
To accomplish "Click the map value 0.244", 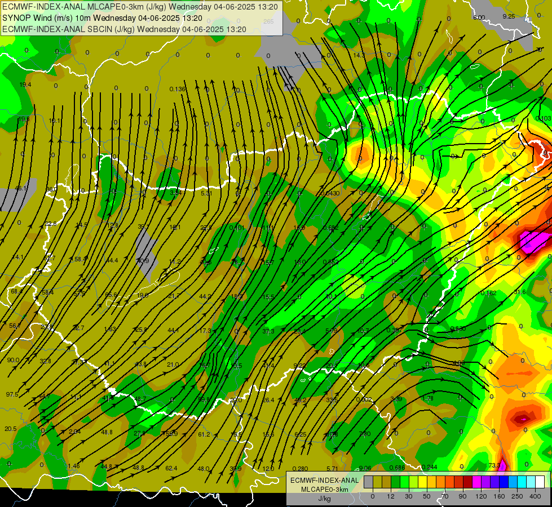I will [x=430, y=467].
